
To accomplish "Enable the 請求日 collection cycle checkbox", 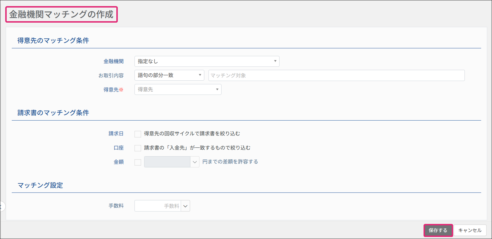I will 138,134.
